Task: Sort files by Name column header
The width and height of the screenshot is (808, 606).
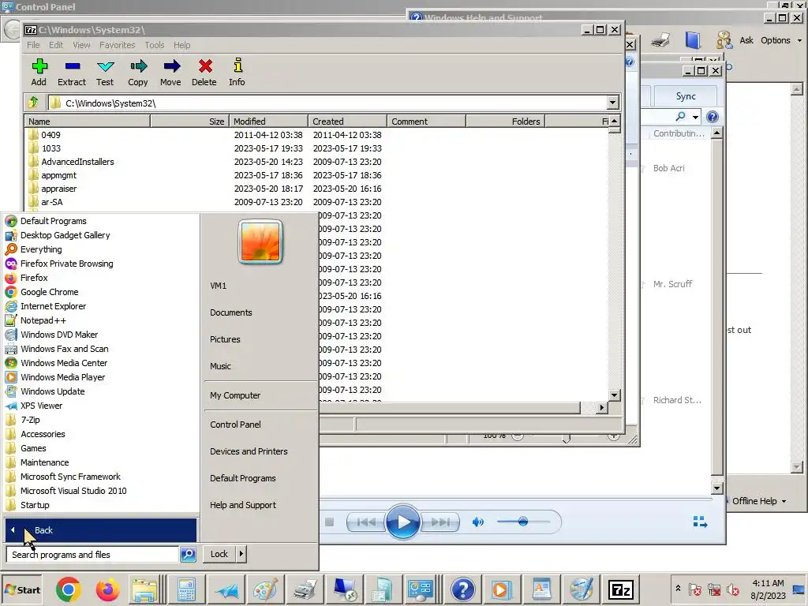Action: [88, 121]
